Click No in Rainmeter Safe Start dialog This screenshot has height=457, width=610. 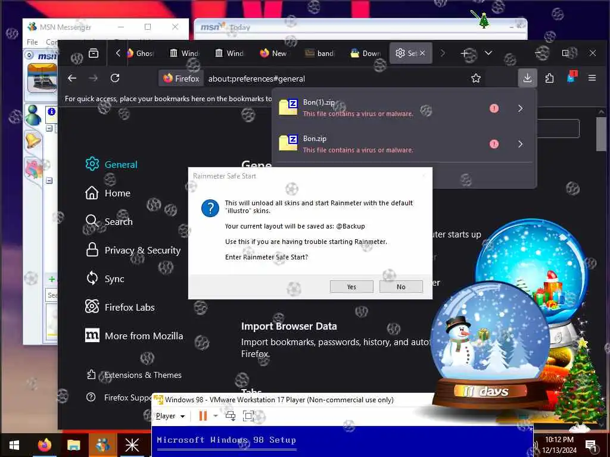pyautogui.click(x=401, y=287)
